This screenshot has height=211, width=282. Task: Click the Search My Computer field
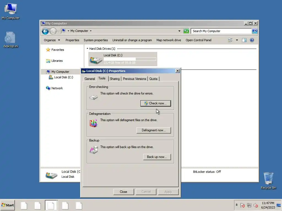tap(221, 31)
